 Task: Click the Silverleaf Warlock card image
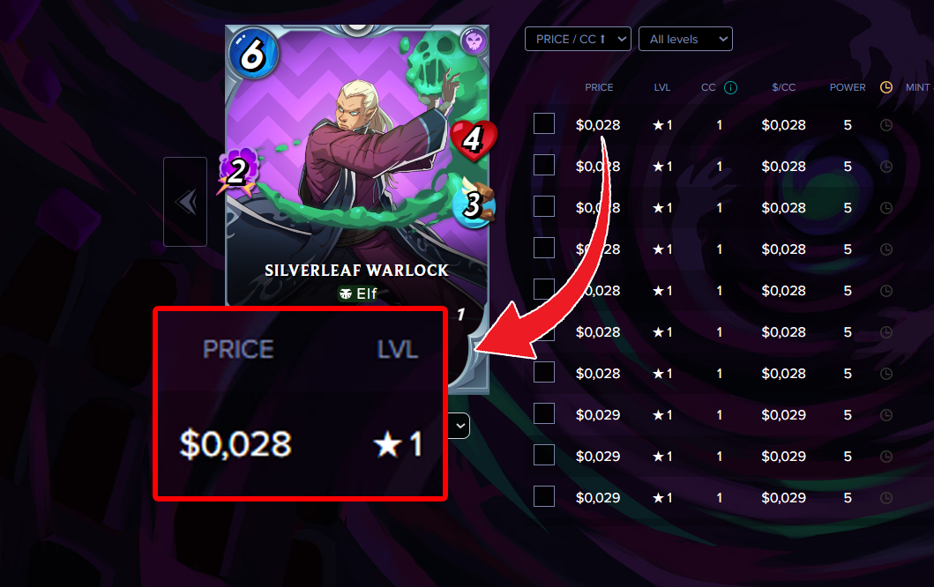click(357, 167)
